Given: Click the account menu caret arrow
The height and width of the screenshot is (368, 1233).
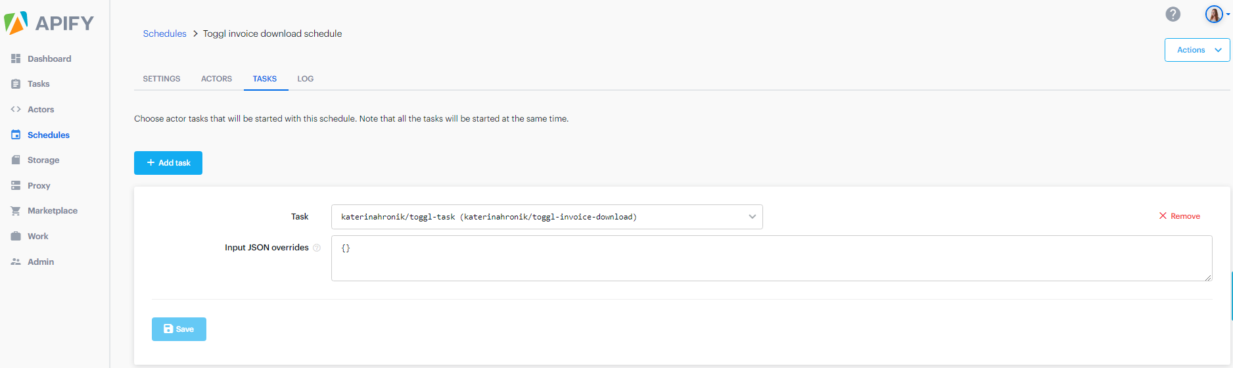Looking at the screenshot, I should pyautogui.click(x=1228, y=14).
